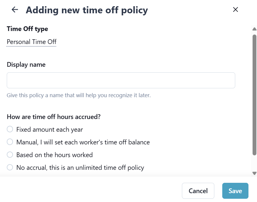The width and height of the screenshot is (257, 202).
Task: Click the 'Time Off type' heading label
Action: coord(27,29)
